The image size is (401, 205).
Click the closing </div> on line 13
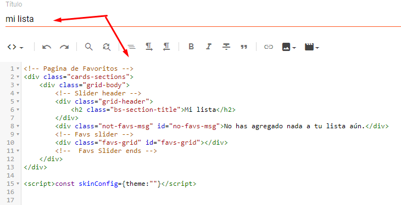35,167
